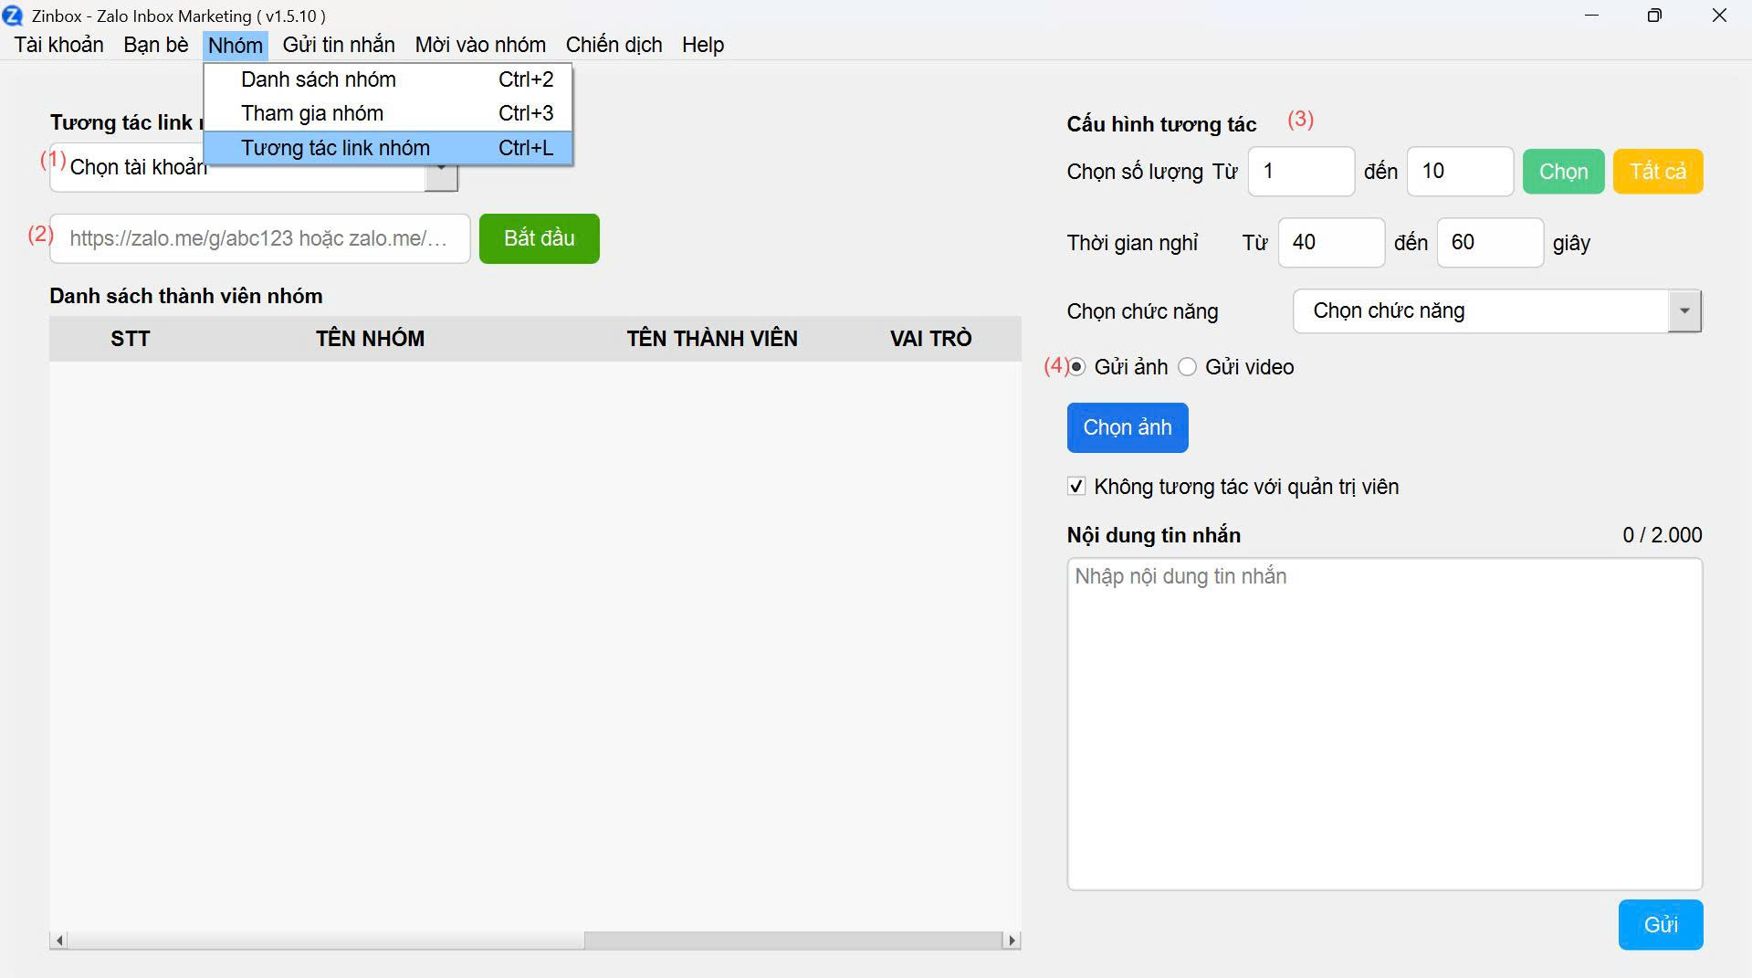Open the Chọn tài khoản dropdown arrow
Image resolution: width=1752 pixels, height=978 pixels.
tap(441, 176)
